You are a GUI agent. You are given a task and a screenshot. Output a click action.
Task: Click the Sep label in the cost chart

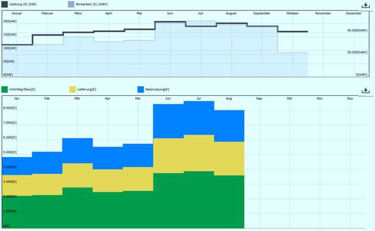(259, 98)
